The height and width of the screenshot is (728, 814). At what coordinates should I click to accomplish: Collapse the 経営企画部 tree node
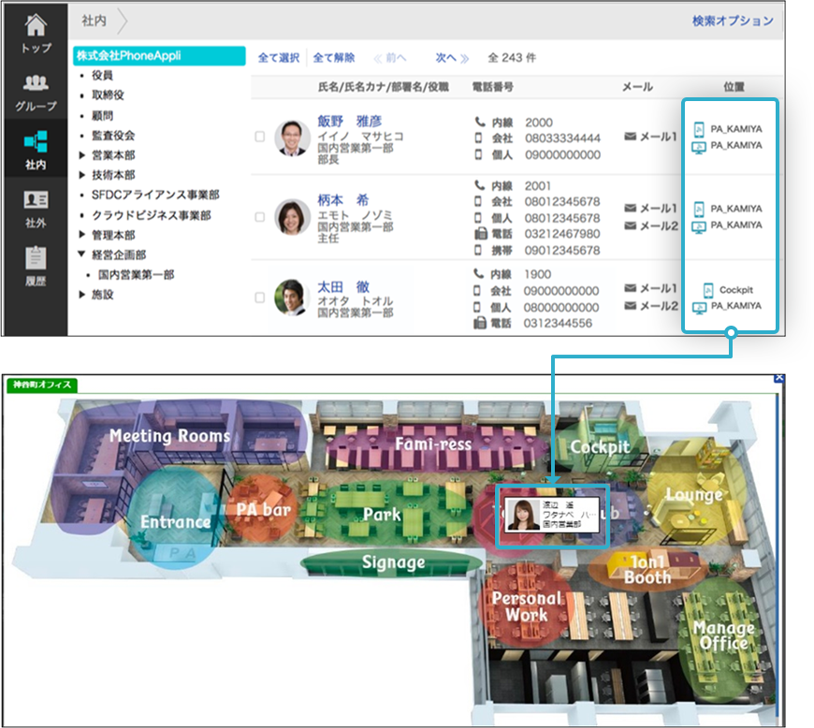(x=82, y=255)
